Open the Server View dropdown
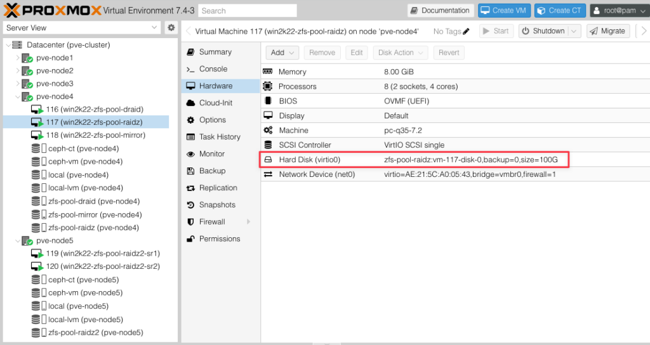 [x=154, y=27]
